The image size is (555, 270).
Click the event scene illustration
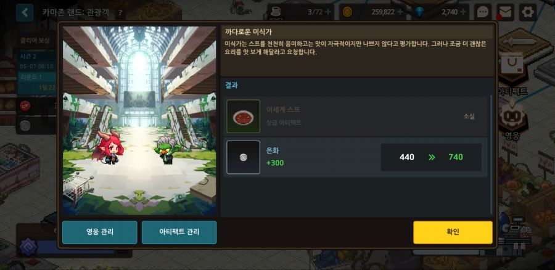click(x=139, y=121)
